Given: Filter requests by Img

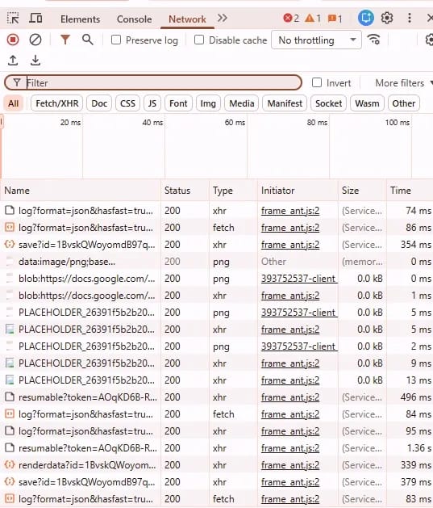Looking at the screenshot, I should click(x=208, y=103).
